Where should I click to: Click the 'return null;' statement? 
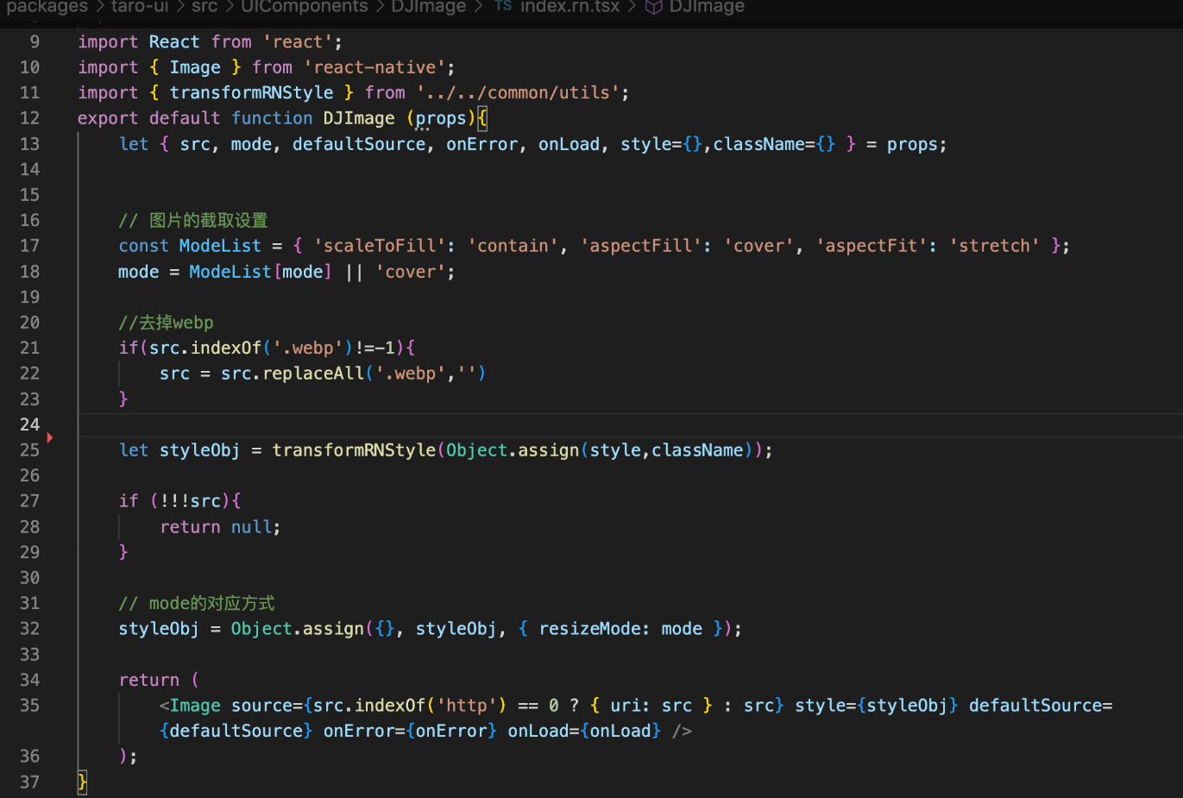(x=220, y=527)
